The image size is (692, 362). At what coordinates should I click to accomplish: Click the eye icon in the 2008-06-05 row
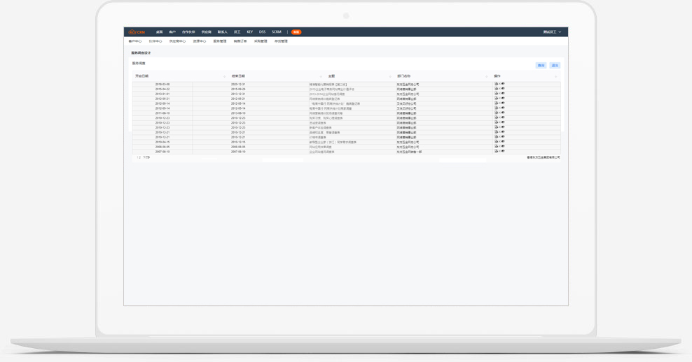(503, 147)
